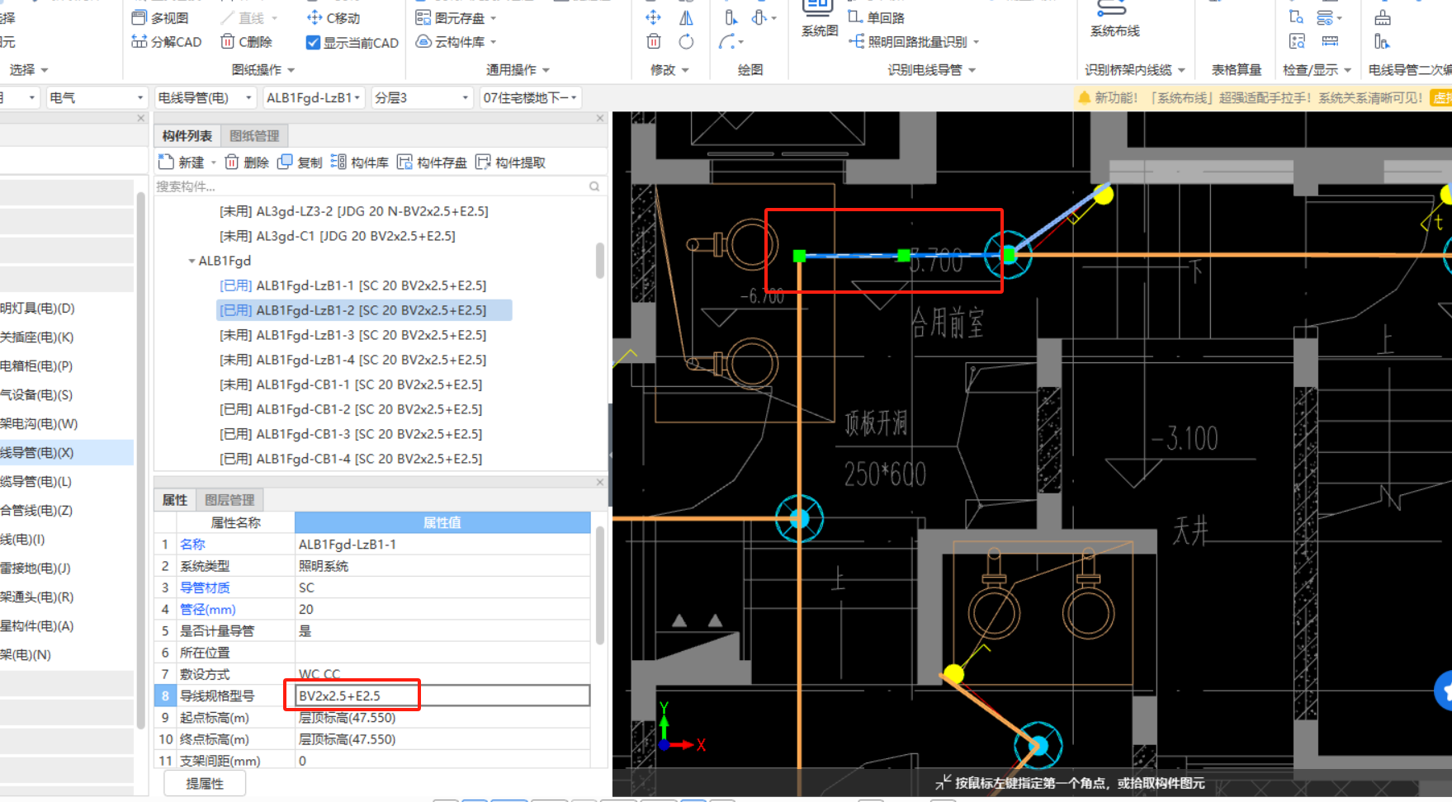This screenshot has height=802, width=1452.
Task: Click 构件存盘 save component button
Action: pos(432,163)
